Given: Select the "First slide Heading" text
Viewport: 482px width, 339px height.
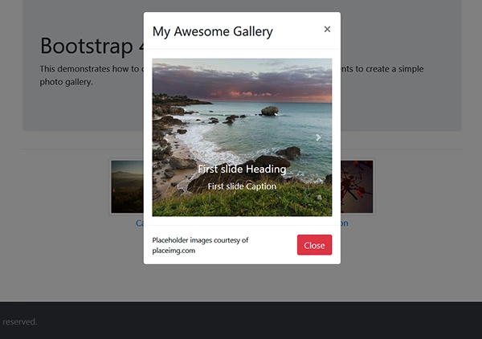Looking at the screenshot, I should 242,169.
